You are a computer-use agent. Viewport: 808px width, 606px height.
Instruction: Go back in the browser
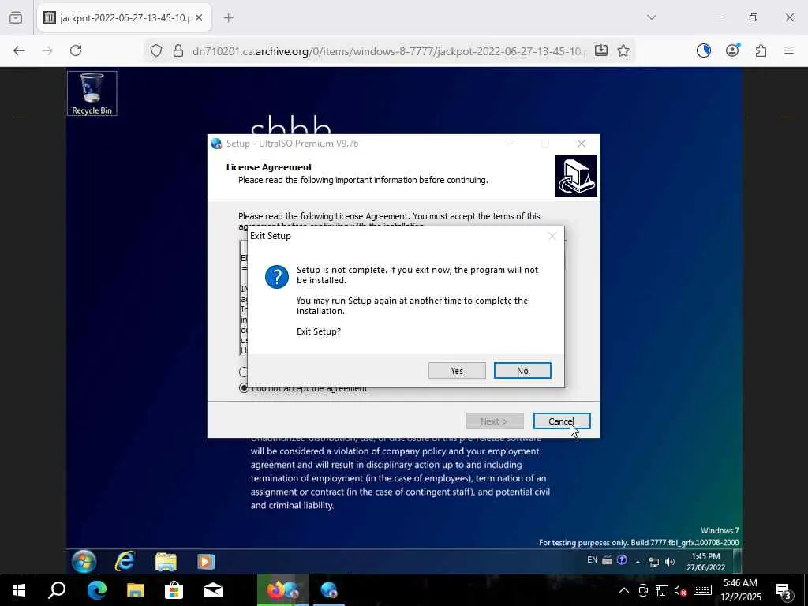click(19, 50)
